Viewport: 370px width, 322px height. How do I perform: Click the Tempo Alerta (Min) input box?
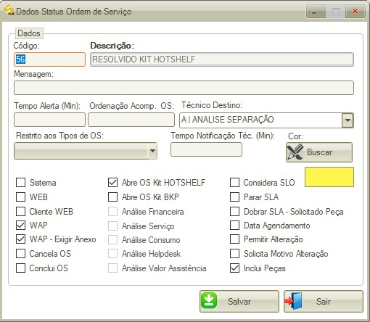pyautogui.click(x=49, y=120)
